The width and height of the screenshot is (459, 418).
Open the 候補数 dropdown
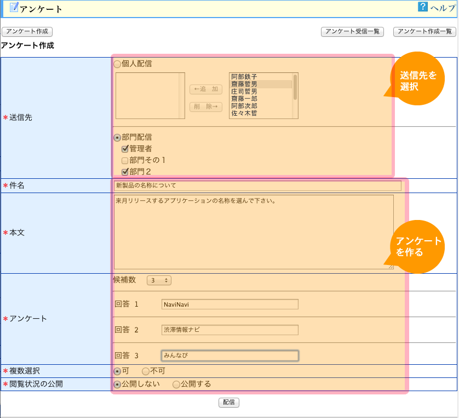coord(159,280)
